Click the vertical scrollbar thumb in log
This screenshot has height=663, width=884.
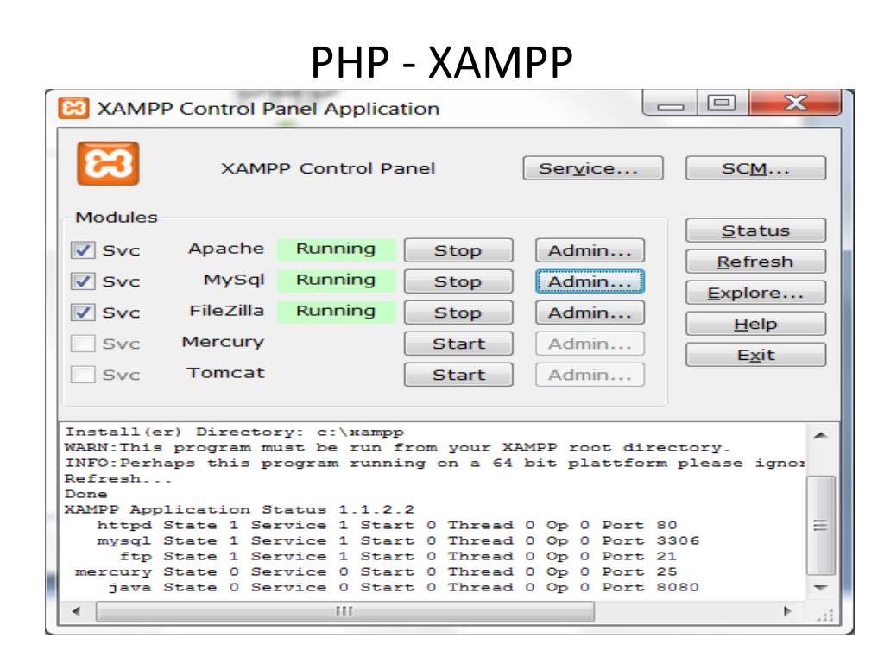[821, 526]
